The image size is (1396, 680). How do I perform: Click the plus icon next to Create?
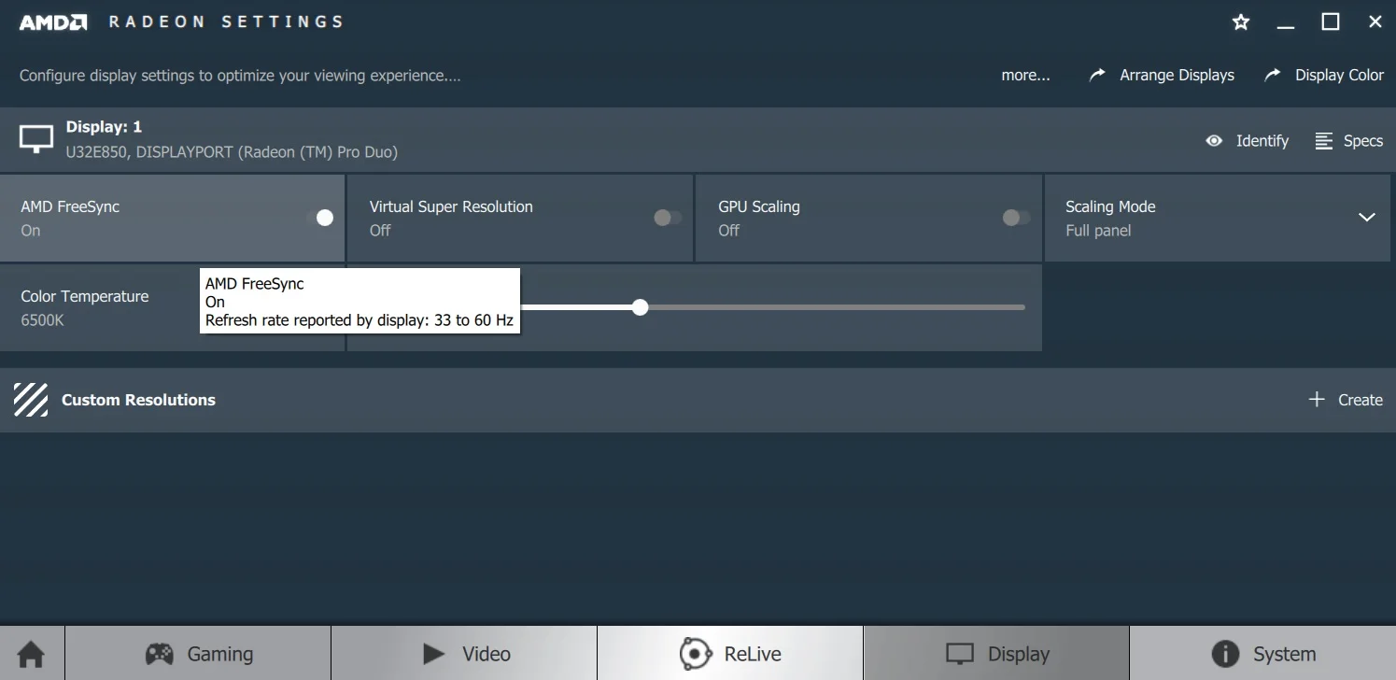[x=1317, y=400]
